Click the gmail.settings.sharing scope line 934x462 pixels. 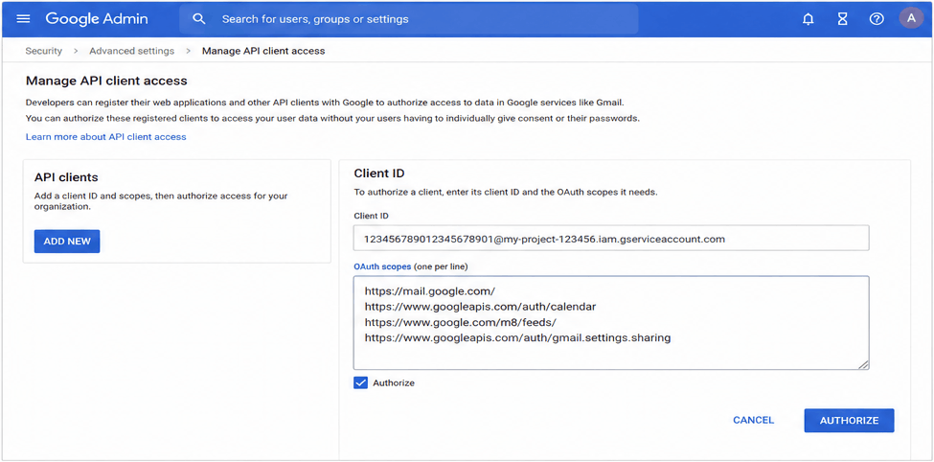pyautogui.click(x=517, y=338)
